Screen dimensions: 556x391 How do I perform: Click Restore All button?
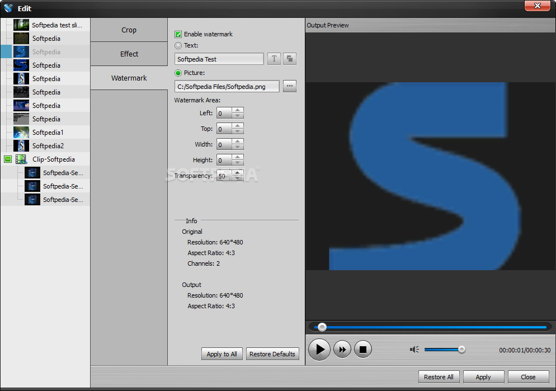(x=439, y=377)
